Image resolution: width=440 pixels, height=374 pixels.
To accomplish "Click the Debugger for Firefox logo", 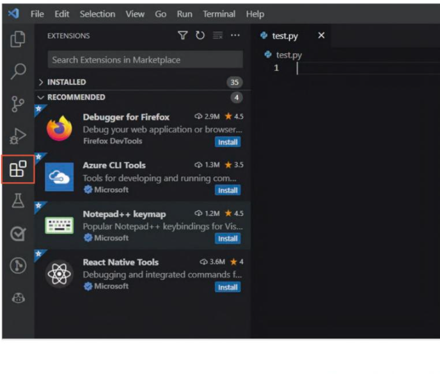I will (x=59, y=129).
